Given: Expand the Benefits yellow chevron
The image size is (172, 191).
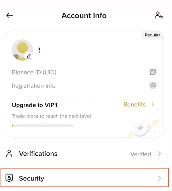Looking at the screenshot, I should (153, 104).
